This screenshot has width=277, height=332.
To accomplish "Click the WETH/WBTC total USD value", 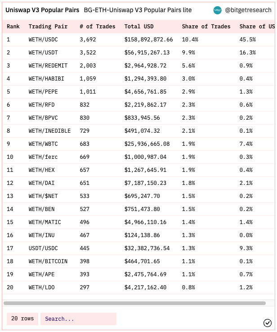I will click(147, 144).
